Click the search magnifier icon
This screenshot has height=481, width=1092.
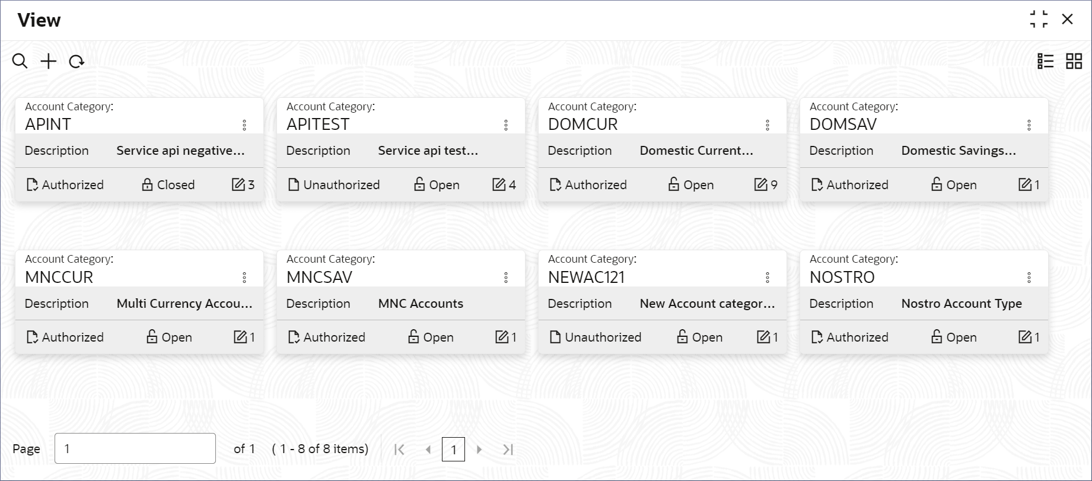point(20,61)
